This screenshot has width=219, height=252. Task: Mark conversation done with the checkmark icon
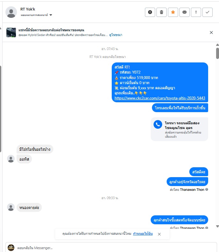(x=208, y=12)
